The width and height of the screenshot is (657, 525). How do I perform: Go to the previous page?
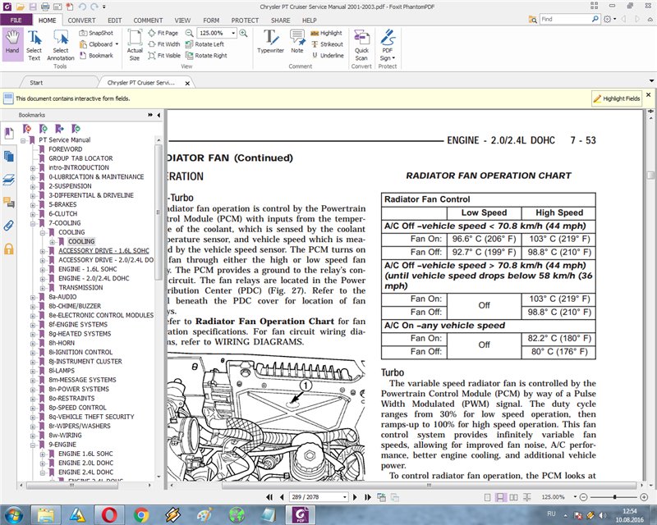[x=282, y=497]
